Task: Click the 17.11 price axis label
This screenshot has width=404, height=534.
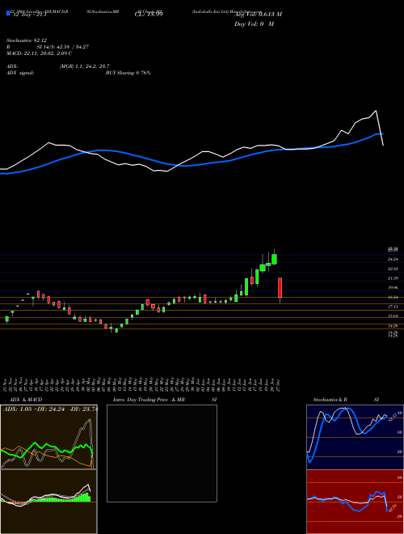Action: [x=393, y=307]
